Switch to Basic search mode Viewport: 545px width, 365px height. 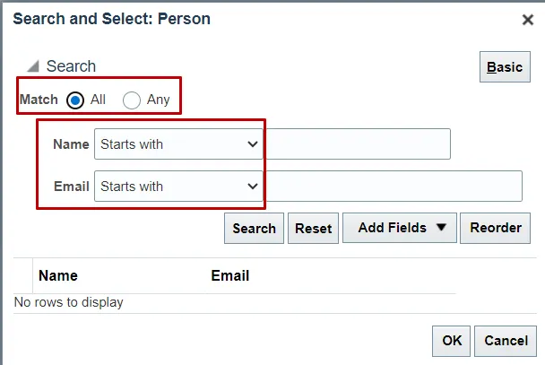click(x=505, y=67)
